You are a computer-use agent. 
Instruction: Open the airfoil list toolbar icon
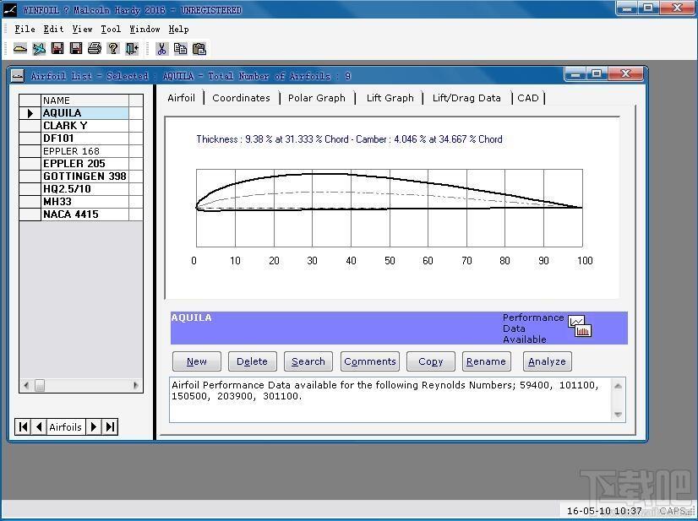(19, 48)
